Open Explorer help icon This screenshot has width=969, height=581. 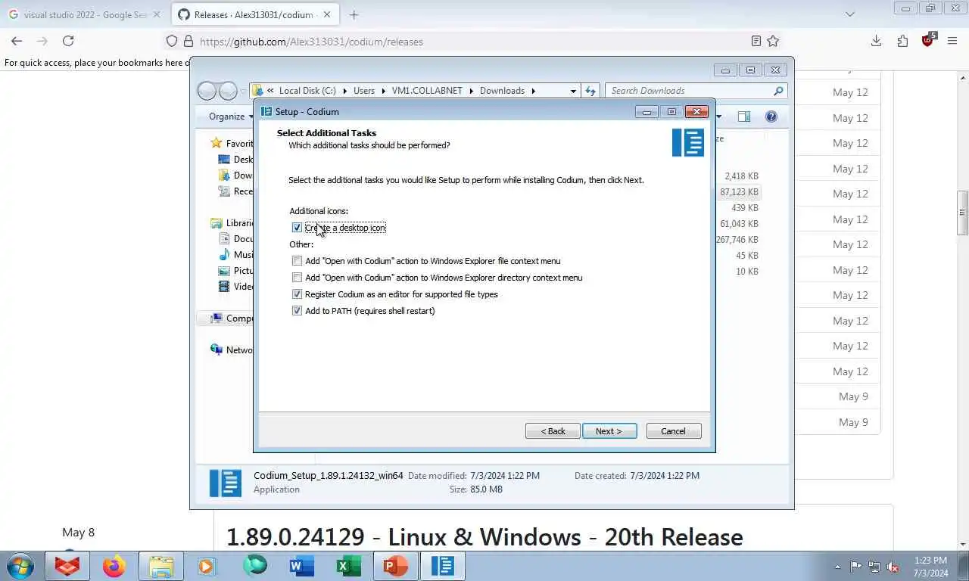coord(771,117)
